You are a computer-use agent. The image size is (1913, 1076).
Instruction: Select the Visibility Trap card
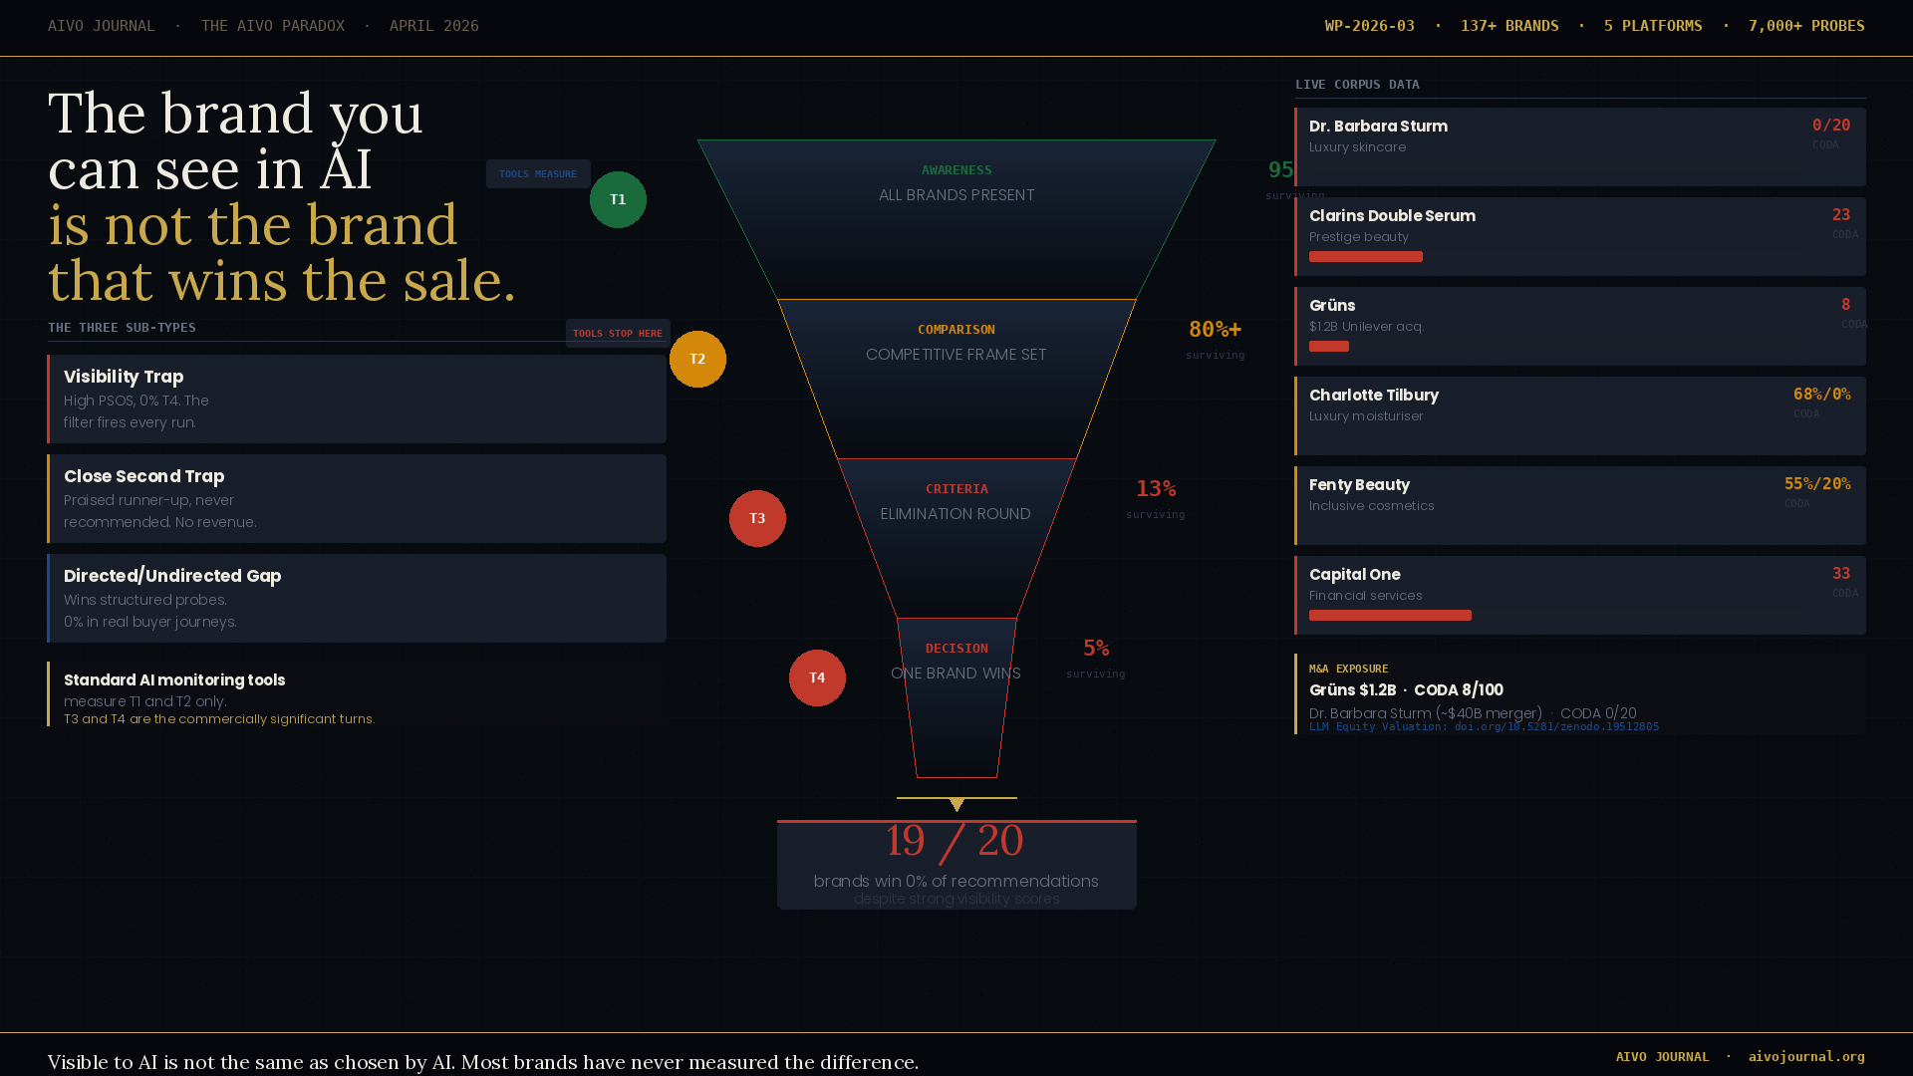coord(357,399)
